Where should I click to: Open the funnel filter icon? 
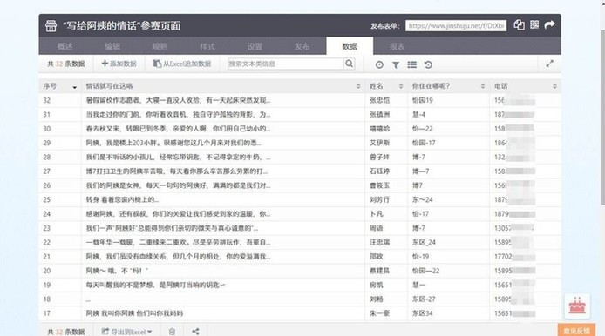396,64
